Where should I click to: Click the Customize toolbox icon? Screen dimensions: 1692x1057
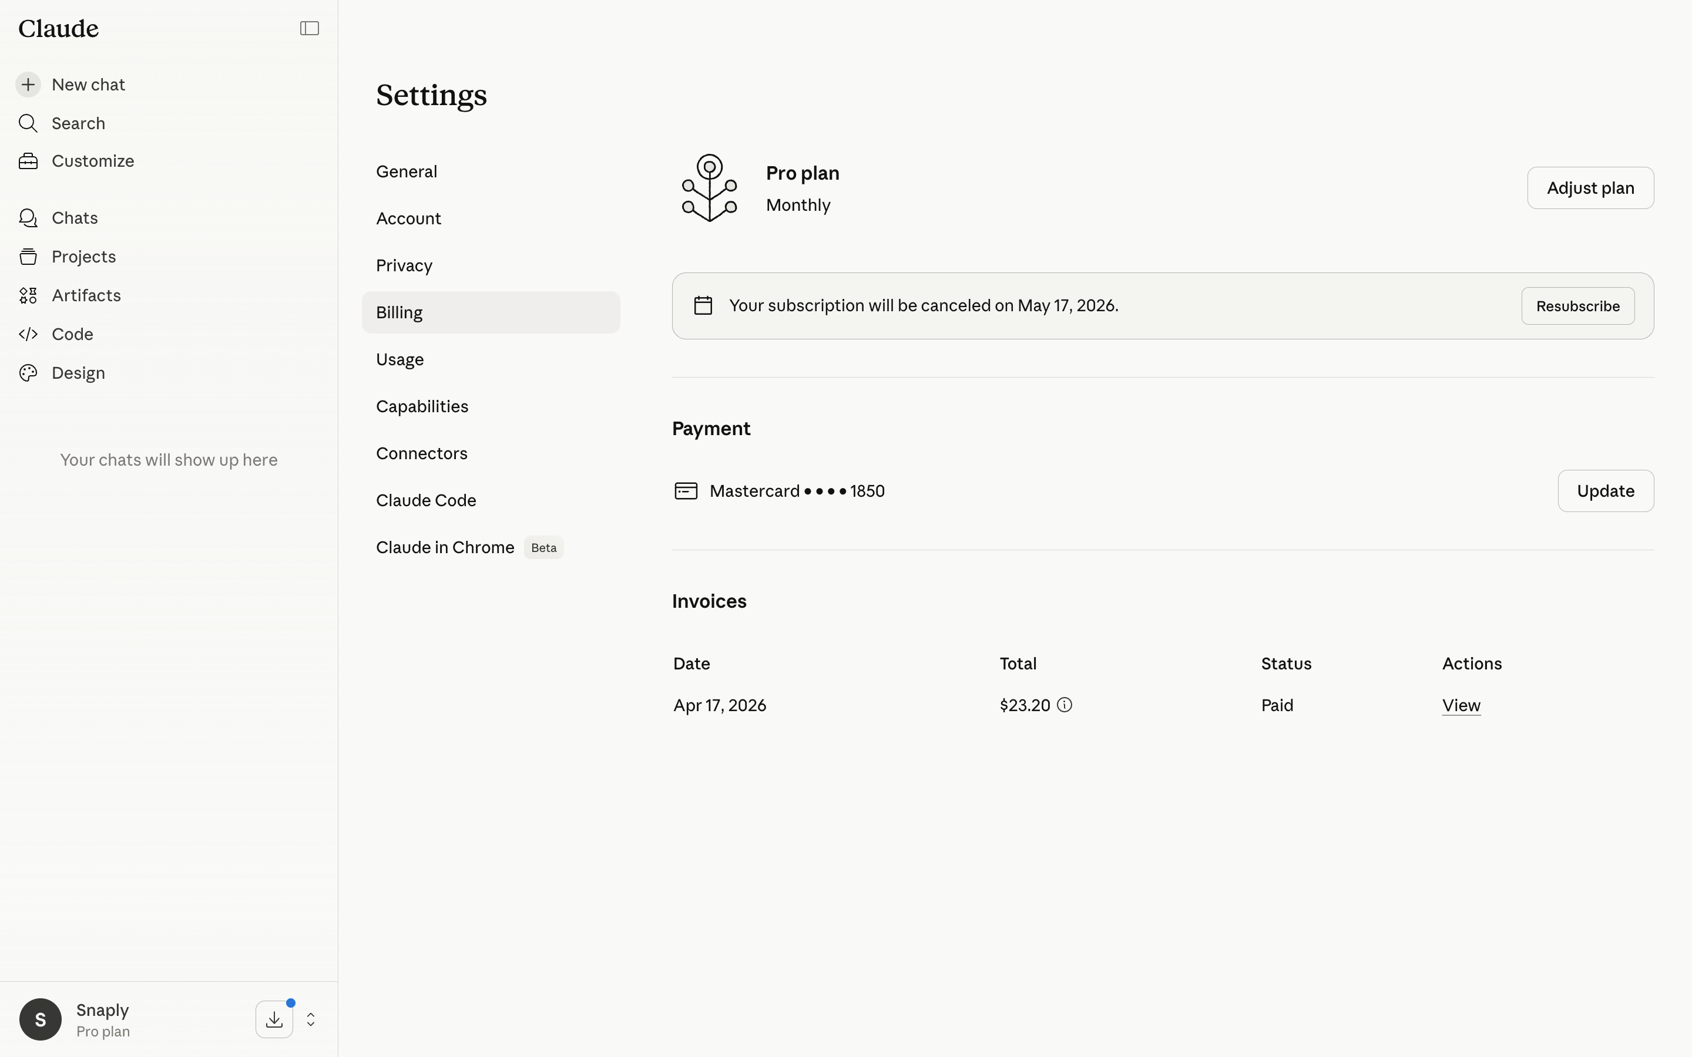(x=28, y=161)
